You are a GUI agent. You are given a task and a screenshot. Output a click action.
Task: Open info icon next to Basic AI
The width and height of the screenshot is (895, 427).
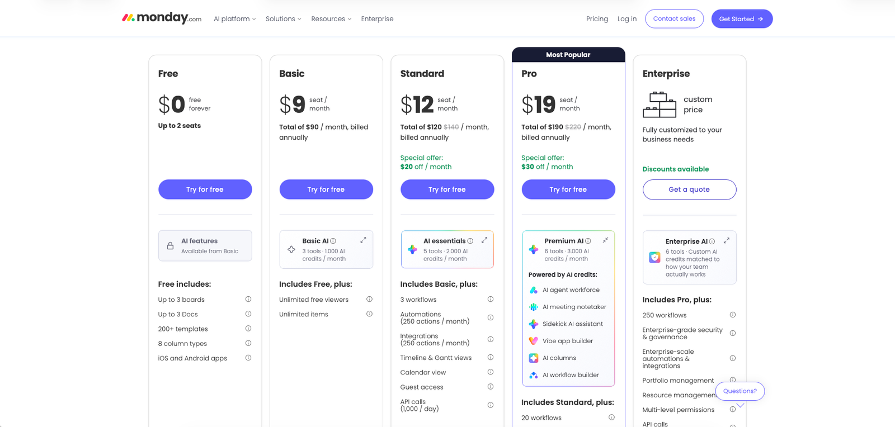coord(333,241)
